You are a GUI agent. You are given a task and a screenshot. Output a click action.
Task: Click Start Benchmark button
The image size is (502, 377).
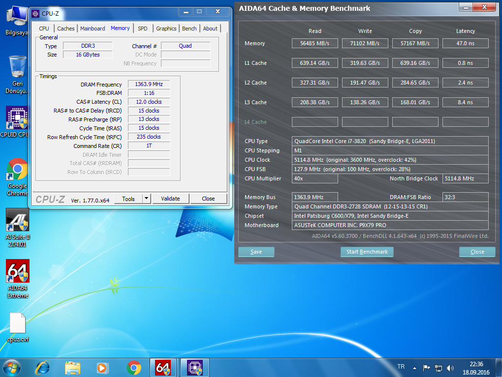point(367,252)
